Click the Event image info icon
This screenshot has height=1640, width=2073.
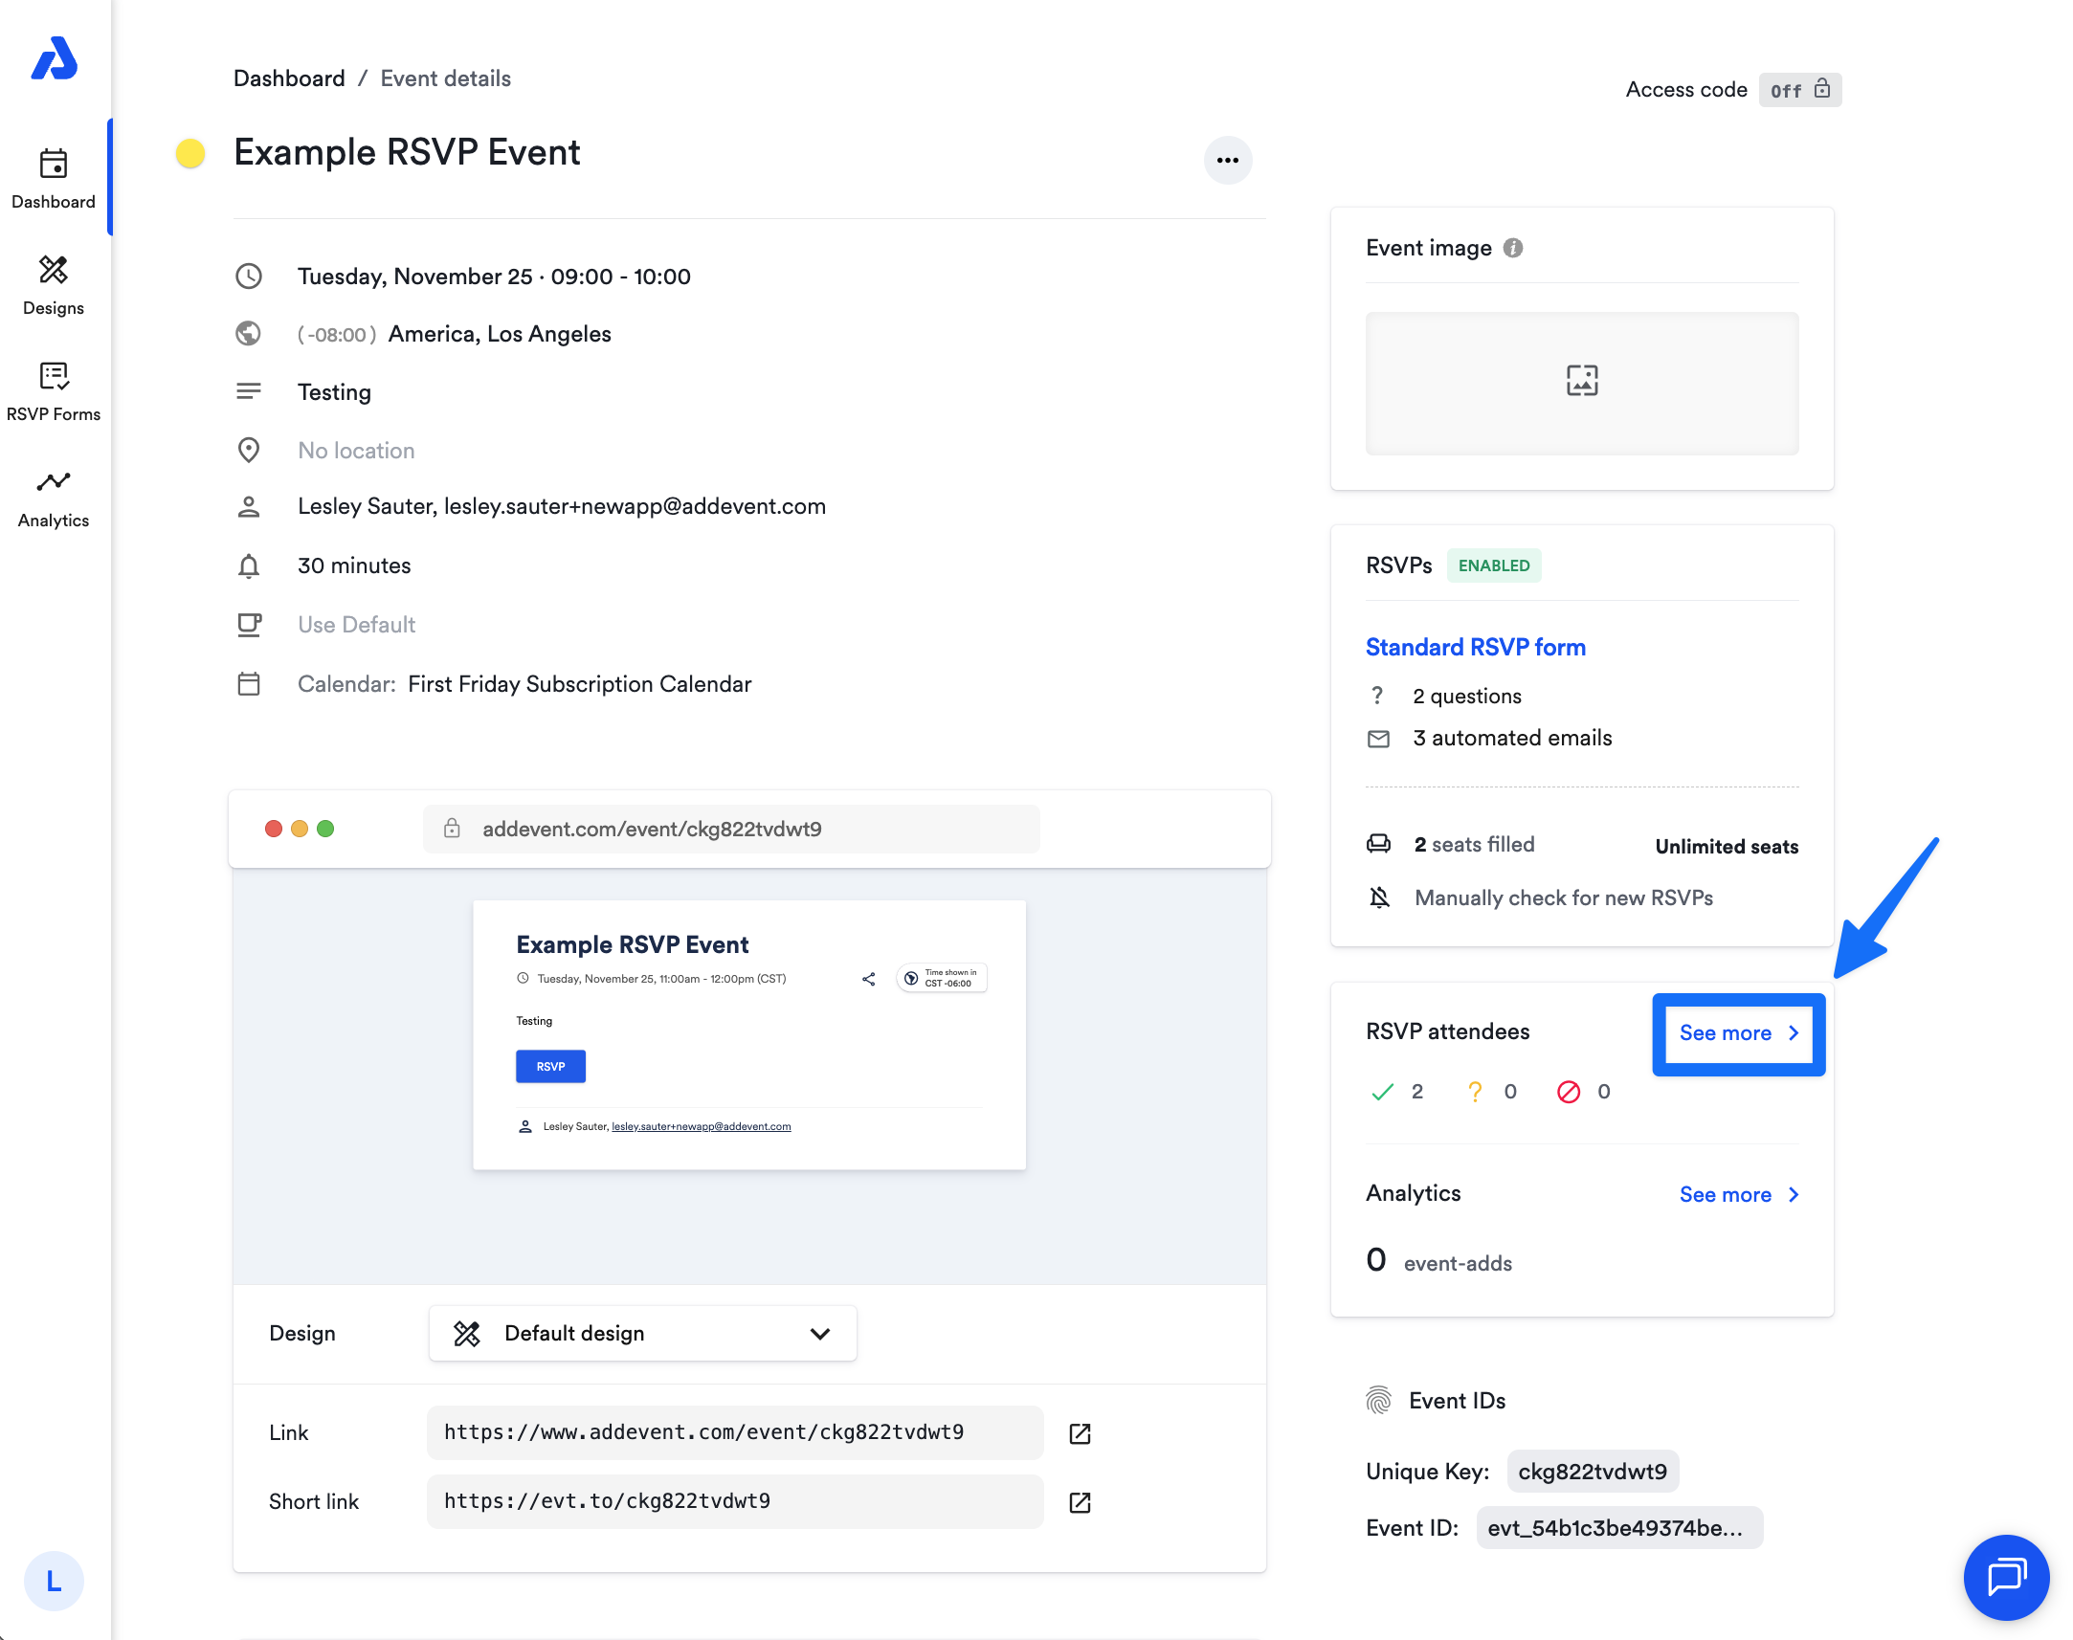tap(1512, 248)
